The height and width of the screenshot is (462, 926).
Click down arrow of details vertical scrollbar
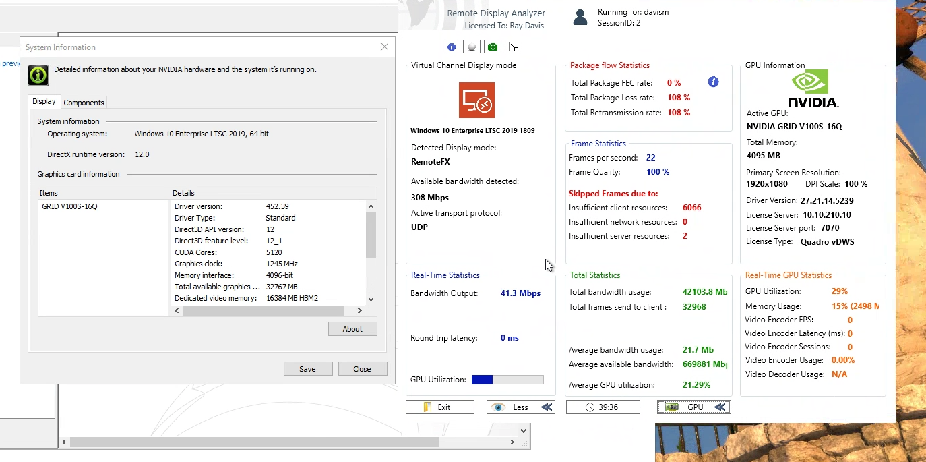click(371, 299)
